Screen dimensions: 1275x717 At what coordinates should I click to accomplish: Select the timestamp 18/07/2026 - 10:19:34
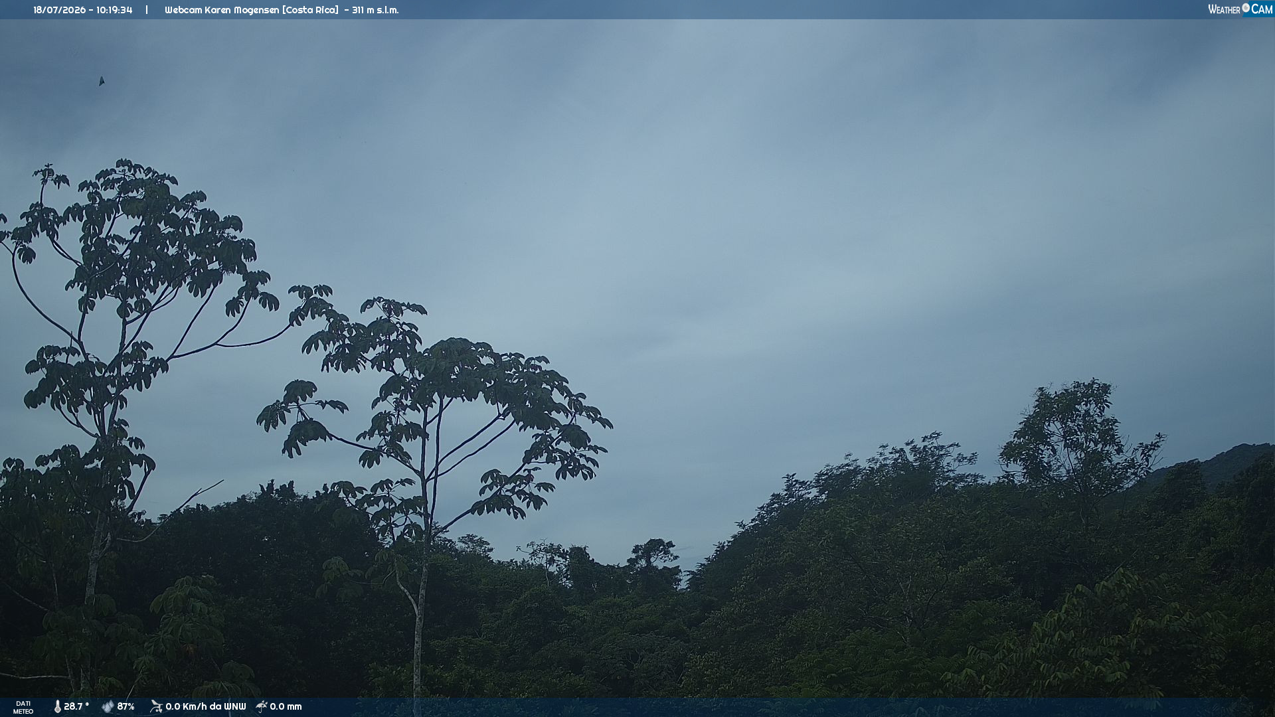(x=83, y=10)
